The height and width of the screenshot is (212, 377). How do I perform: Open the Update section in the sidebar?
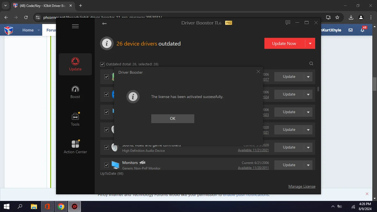tap(75, 64)
